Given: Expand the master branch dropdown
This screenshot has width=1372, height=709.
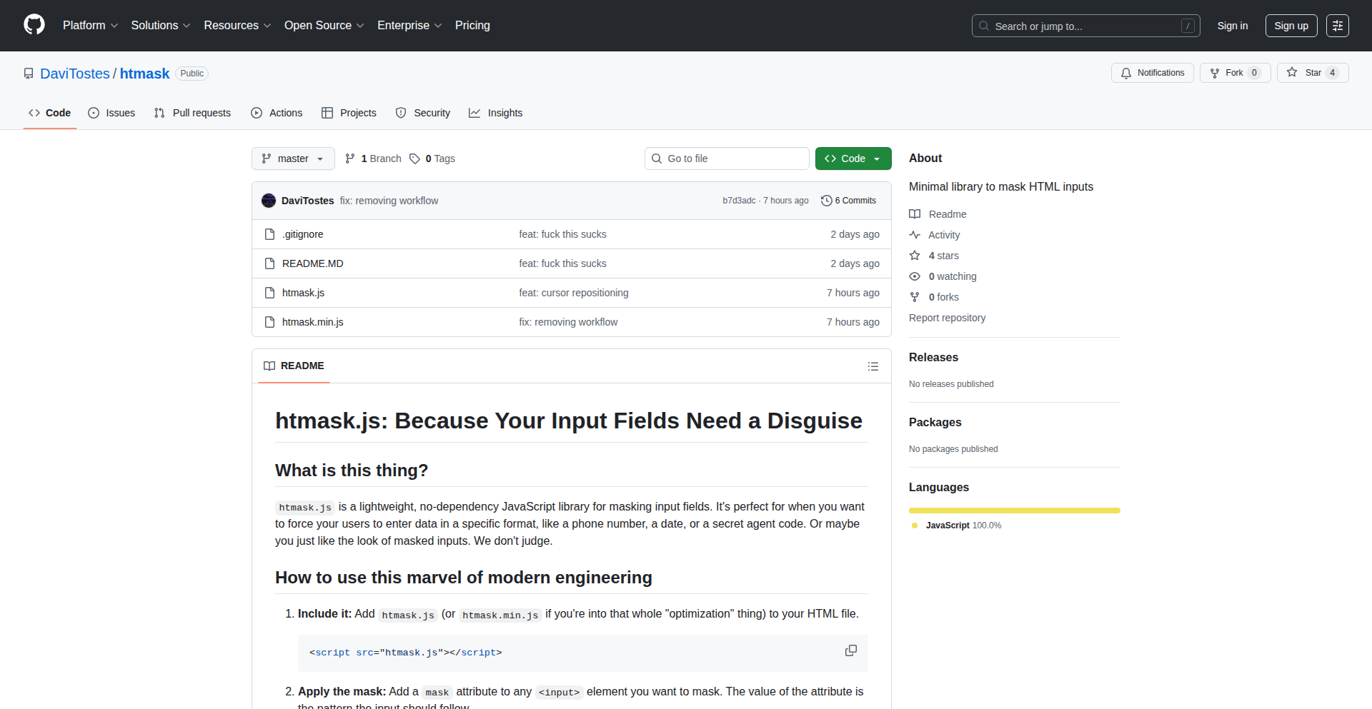Looking at the screenshot, I should 293,159.
